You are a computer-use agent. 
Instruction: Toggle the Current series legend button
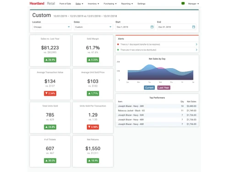tap(149, 88)
